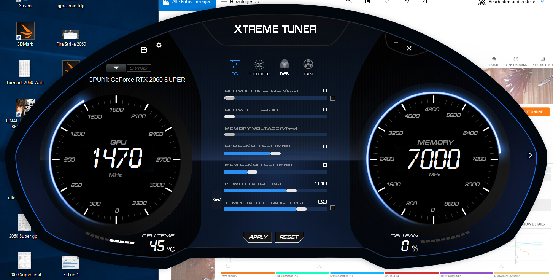Enable the Temperature Target checkbox

[333, 208]
